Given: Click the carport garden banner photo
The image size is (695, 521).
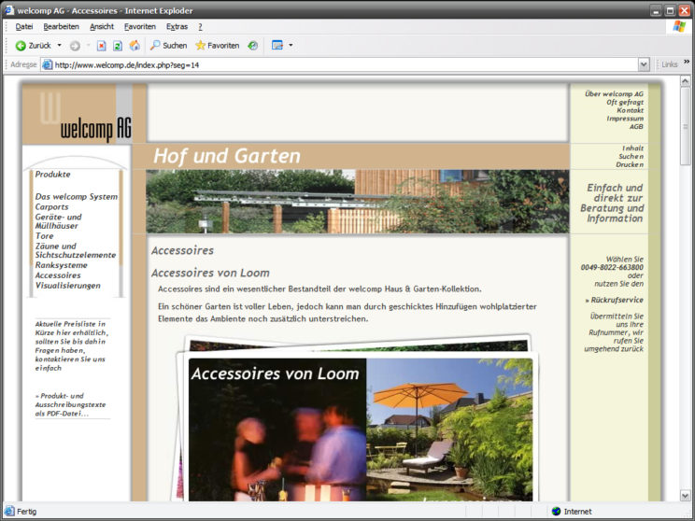Looking at the screenshot, I should [x=357, y=202].
